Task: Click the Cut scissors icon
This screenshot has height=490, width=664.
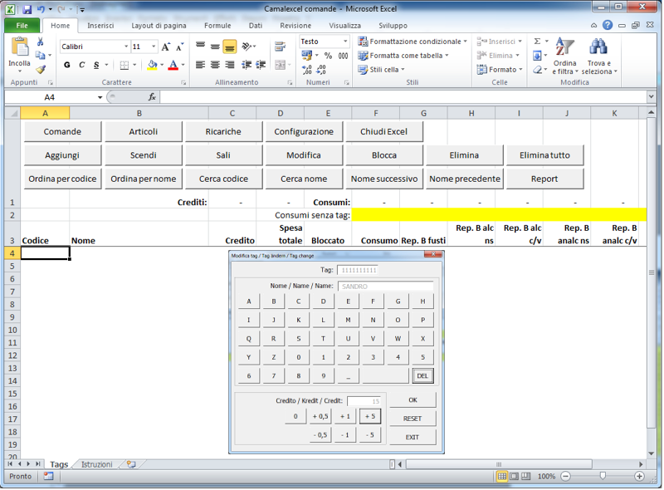Action: point(41,42)
